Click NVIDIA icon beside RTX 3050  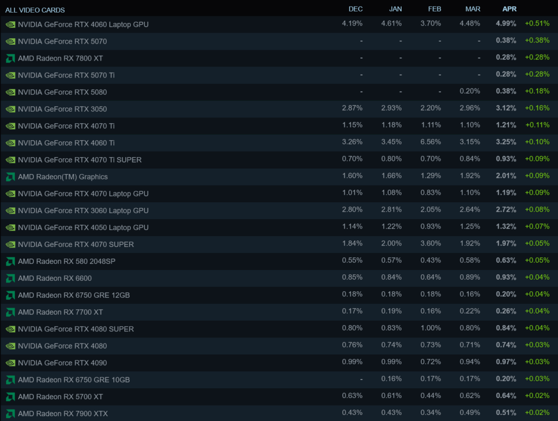(x=10, y=109)
